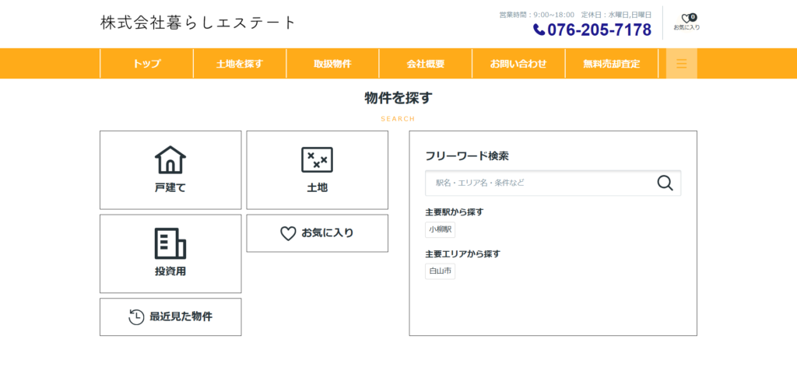
Task: Click the land plot icon for 土地
Action: 318,160
